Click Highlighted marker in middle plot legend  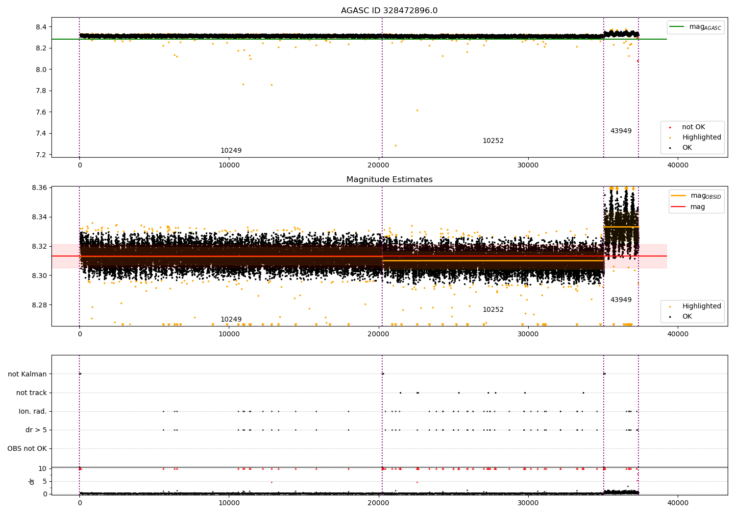coord(670,306)
